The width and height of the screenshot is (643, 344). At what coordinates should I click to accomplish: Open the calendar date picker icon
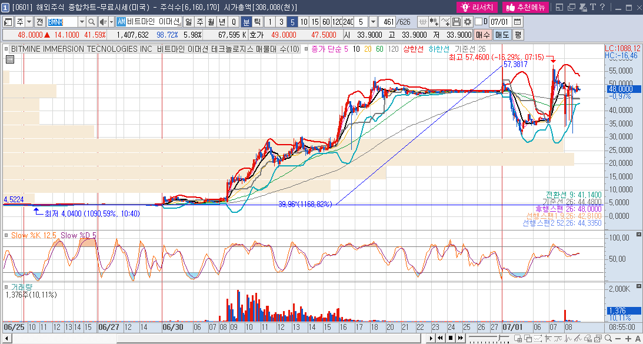(518, 22)
